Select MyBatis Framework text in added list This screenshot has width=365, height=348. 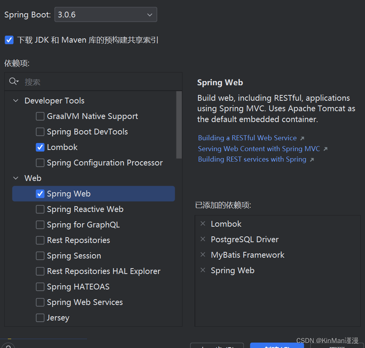(248, 255)
